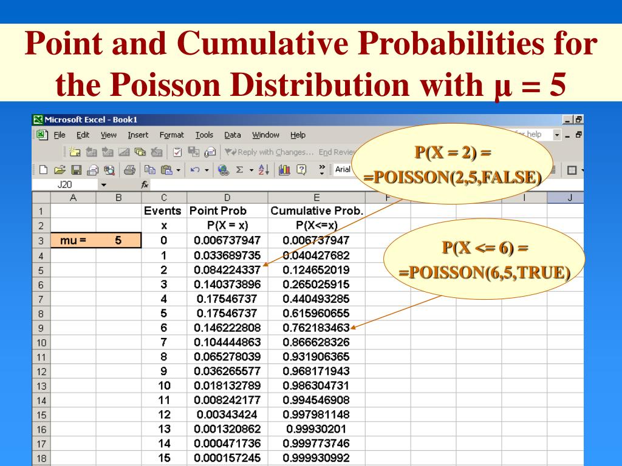622x466 pixels.
Task: Click the Cumulative Prob. header cell
Action: [x=316, y=211]
